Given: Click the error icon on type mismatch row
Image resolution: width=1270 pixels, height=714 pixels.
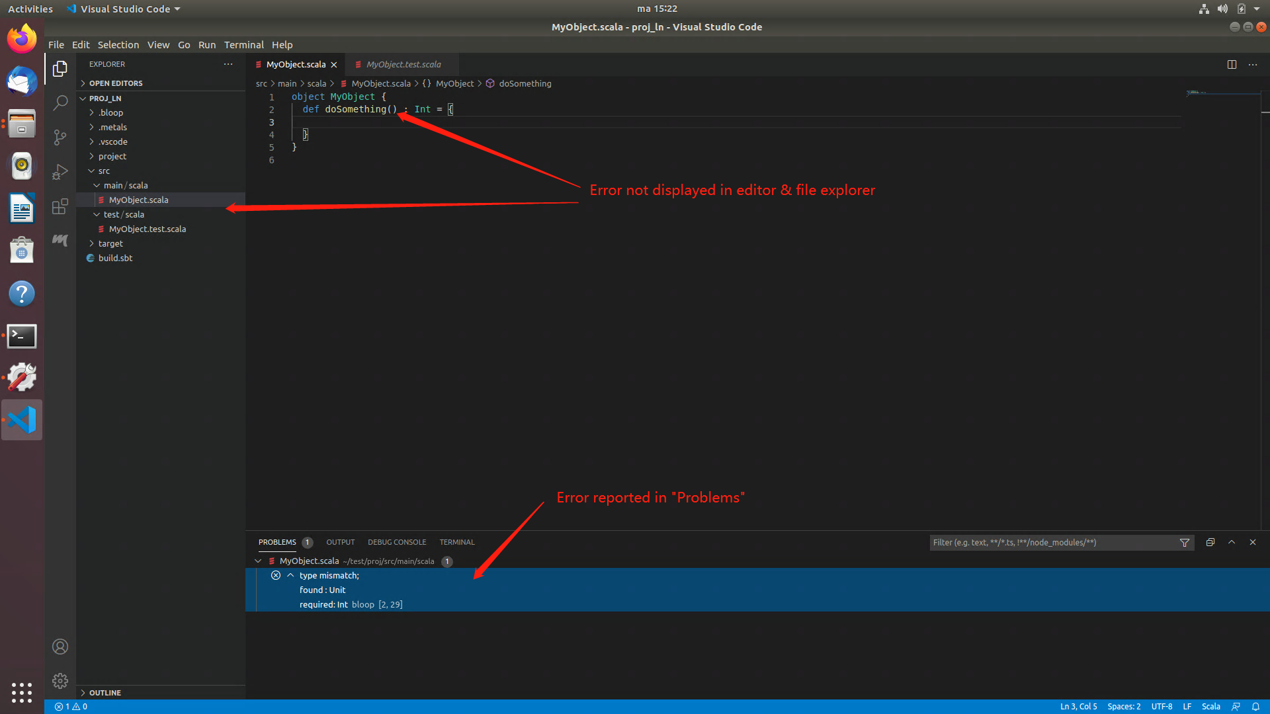Looking at the screenshot, I should 276,575.
